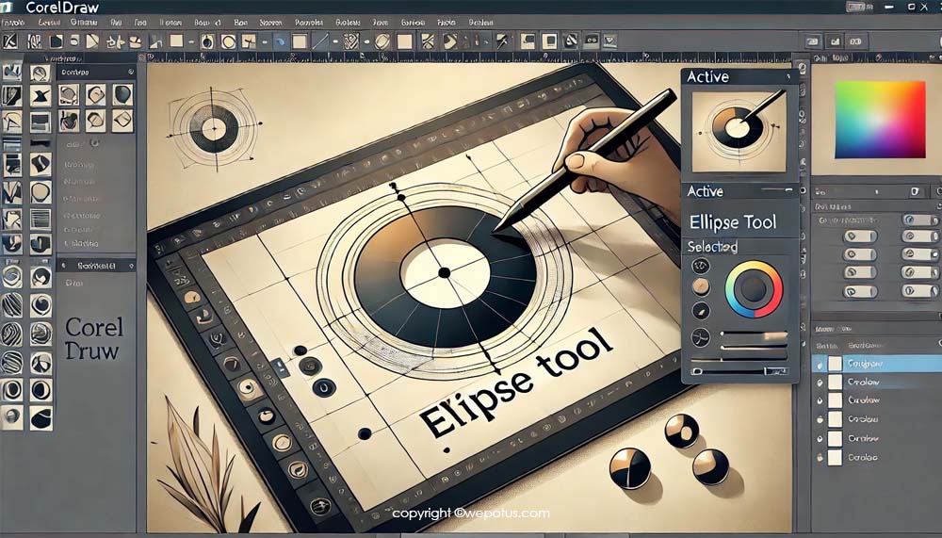Image resolution: width=942 pixels, height=538 pixels.
Task: Toggle the left pill switch in the bottom switch row
Action: point(860,291)
